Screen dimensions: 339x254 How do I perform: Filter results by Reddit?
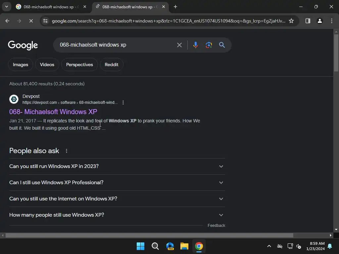coord(112,64)
